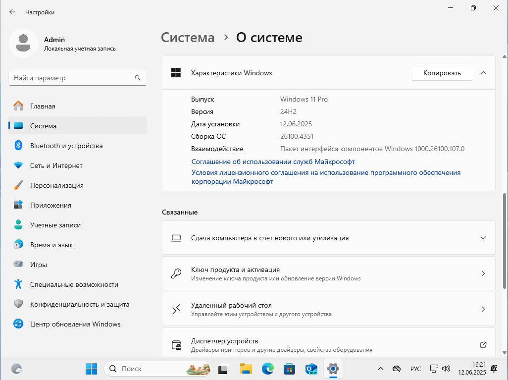Go to Центр обновления Windows
This screenshot has height=380, width=508.
tap(78, 324)
